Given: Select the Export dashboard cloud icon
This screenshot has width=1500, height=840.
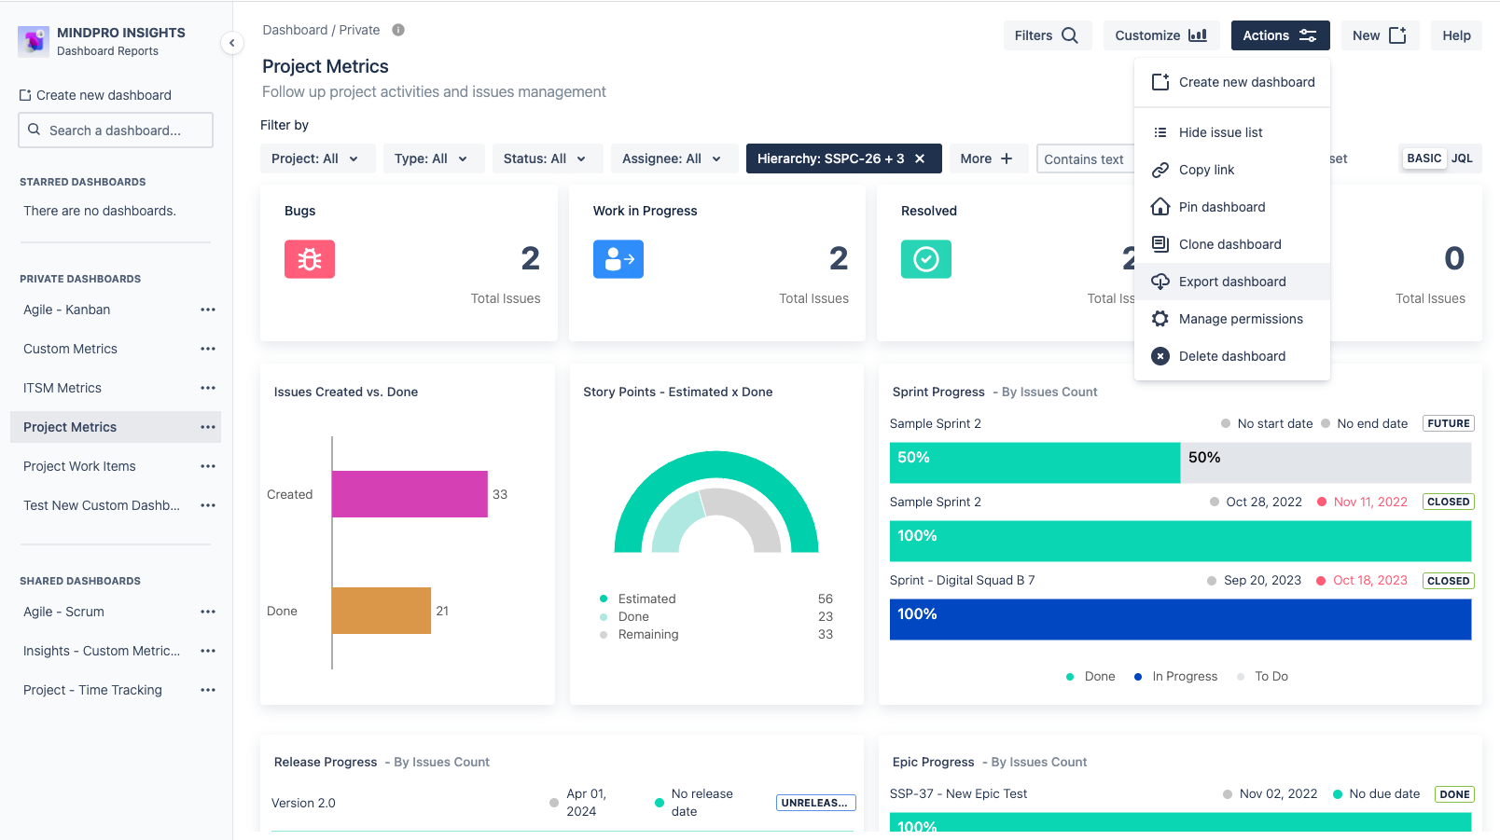Looking at the screenshot, I should pos(1161,281).
